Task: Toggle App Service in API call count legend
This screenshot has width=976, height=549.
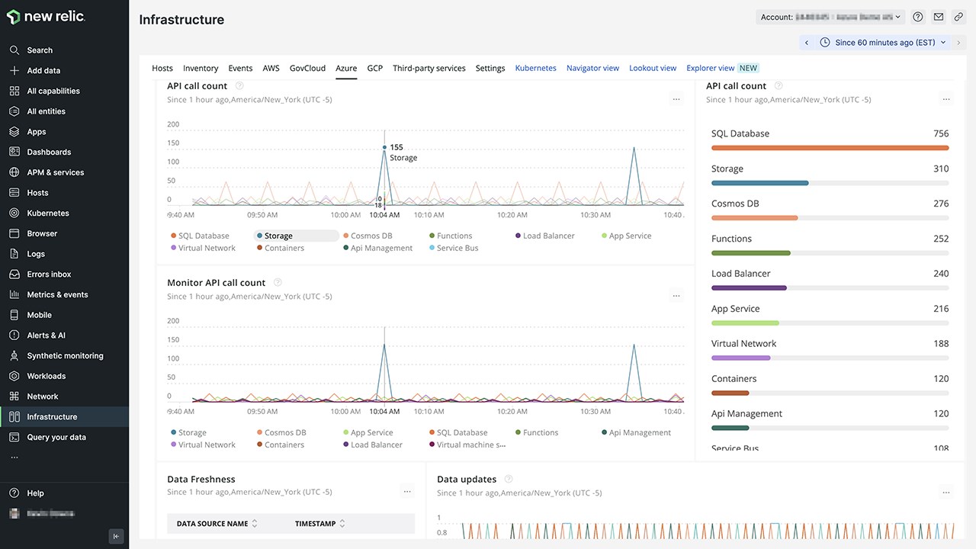Action: click(626, 236)
